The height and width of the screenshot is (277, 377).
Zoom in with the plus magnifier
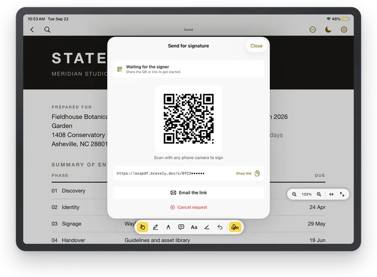coord(319,194)
